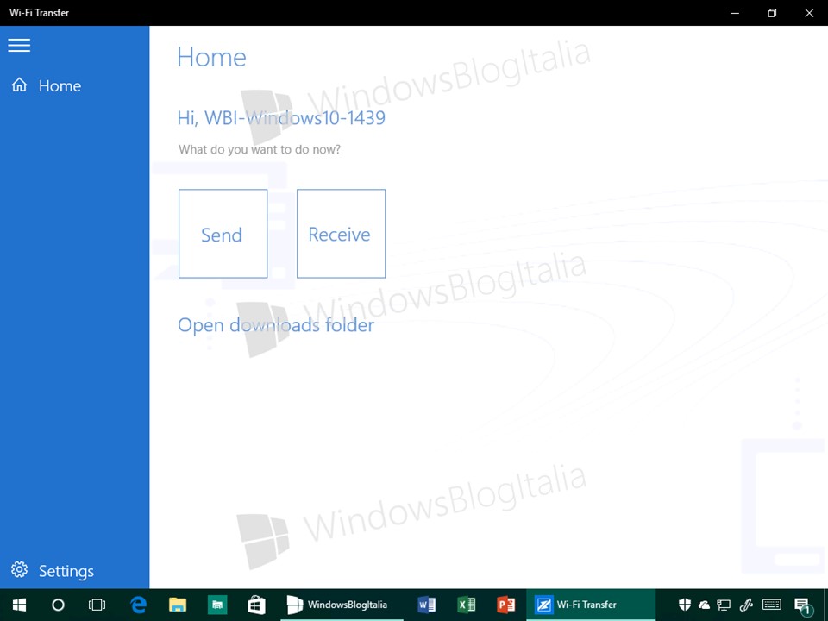The height and width of the screenshot is (621, 828).
Task: Click the Hi, WBI-Windows10-1439 greeting text
Action: click(281, 118)
